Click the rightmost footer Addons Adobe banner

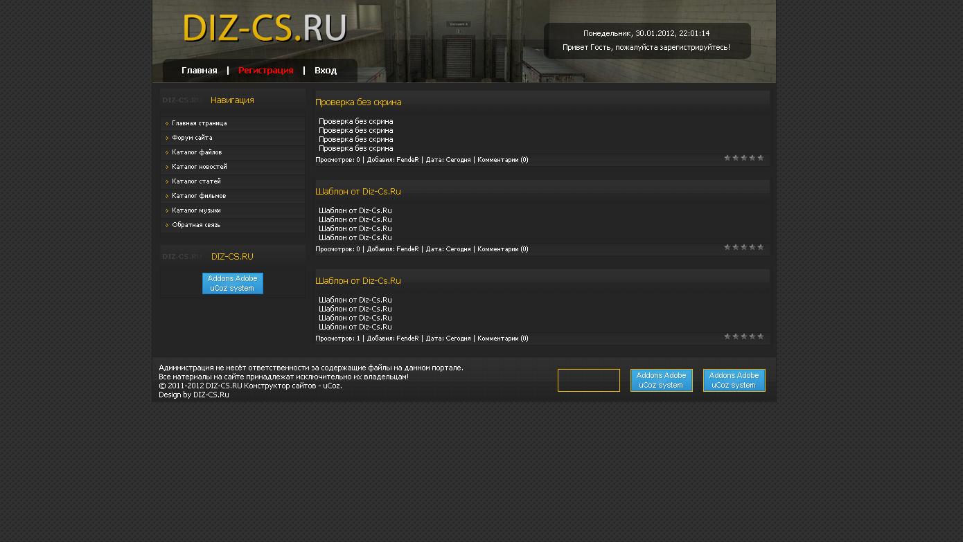tap(734, 380)
